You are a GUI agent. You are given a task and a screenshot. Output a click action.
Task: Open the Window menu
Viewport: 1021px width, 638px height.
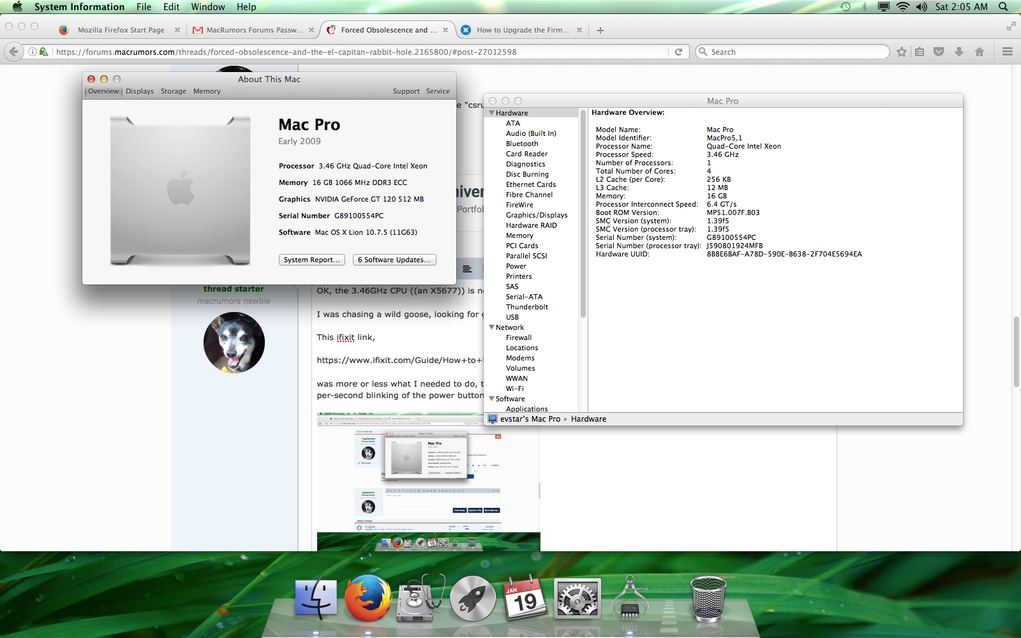coord(208,7)
